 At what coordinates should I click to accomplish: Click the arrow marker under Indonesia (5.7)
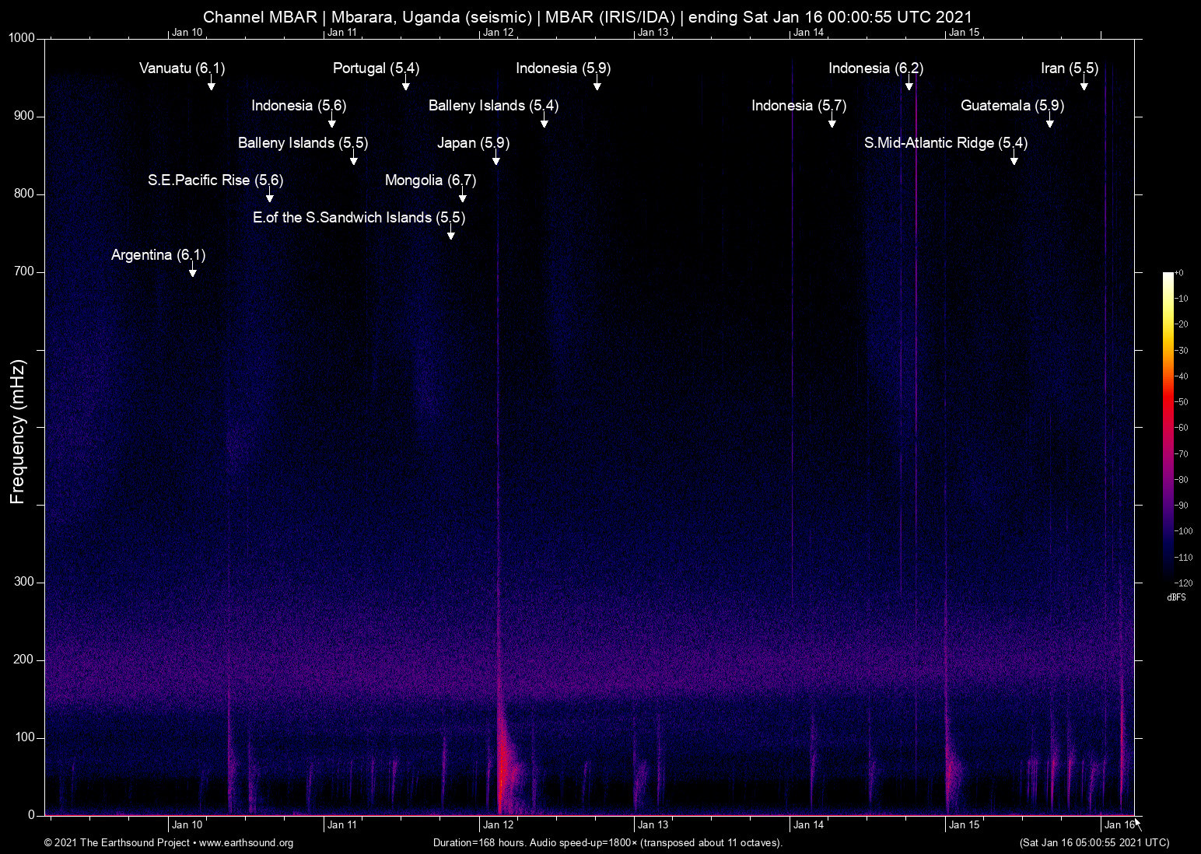coord(832,121)
